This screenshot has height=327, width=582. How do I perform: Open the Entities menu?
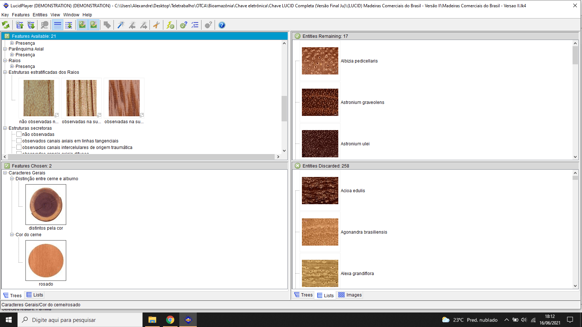pos(40,15)
